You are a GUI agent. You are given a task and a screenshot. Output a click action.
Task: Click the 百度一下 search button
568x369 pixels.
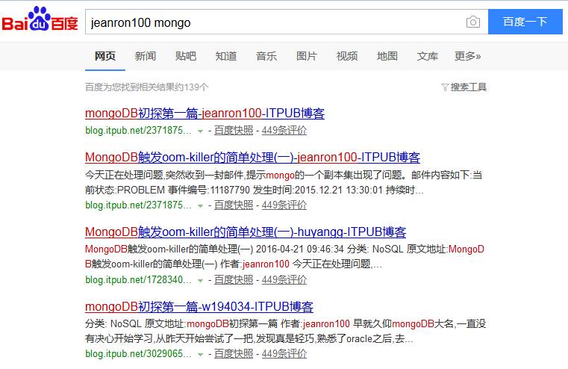pos(525,22)
